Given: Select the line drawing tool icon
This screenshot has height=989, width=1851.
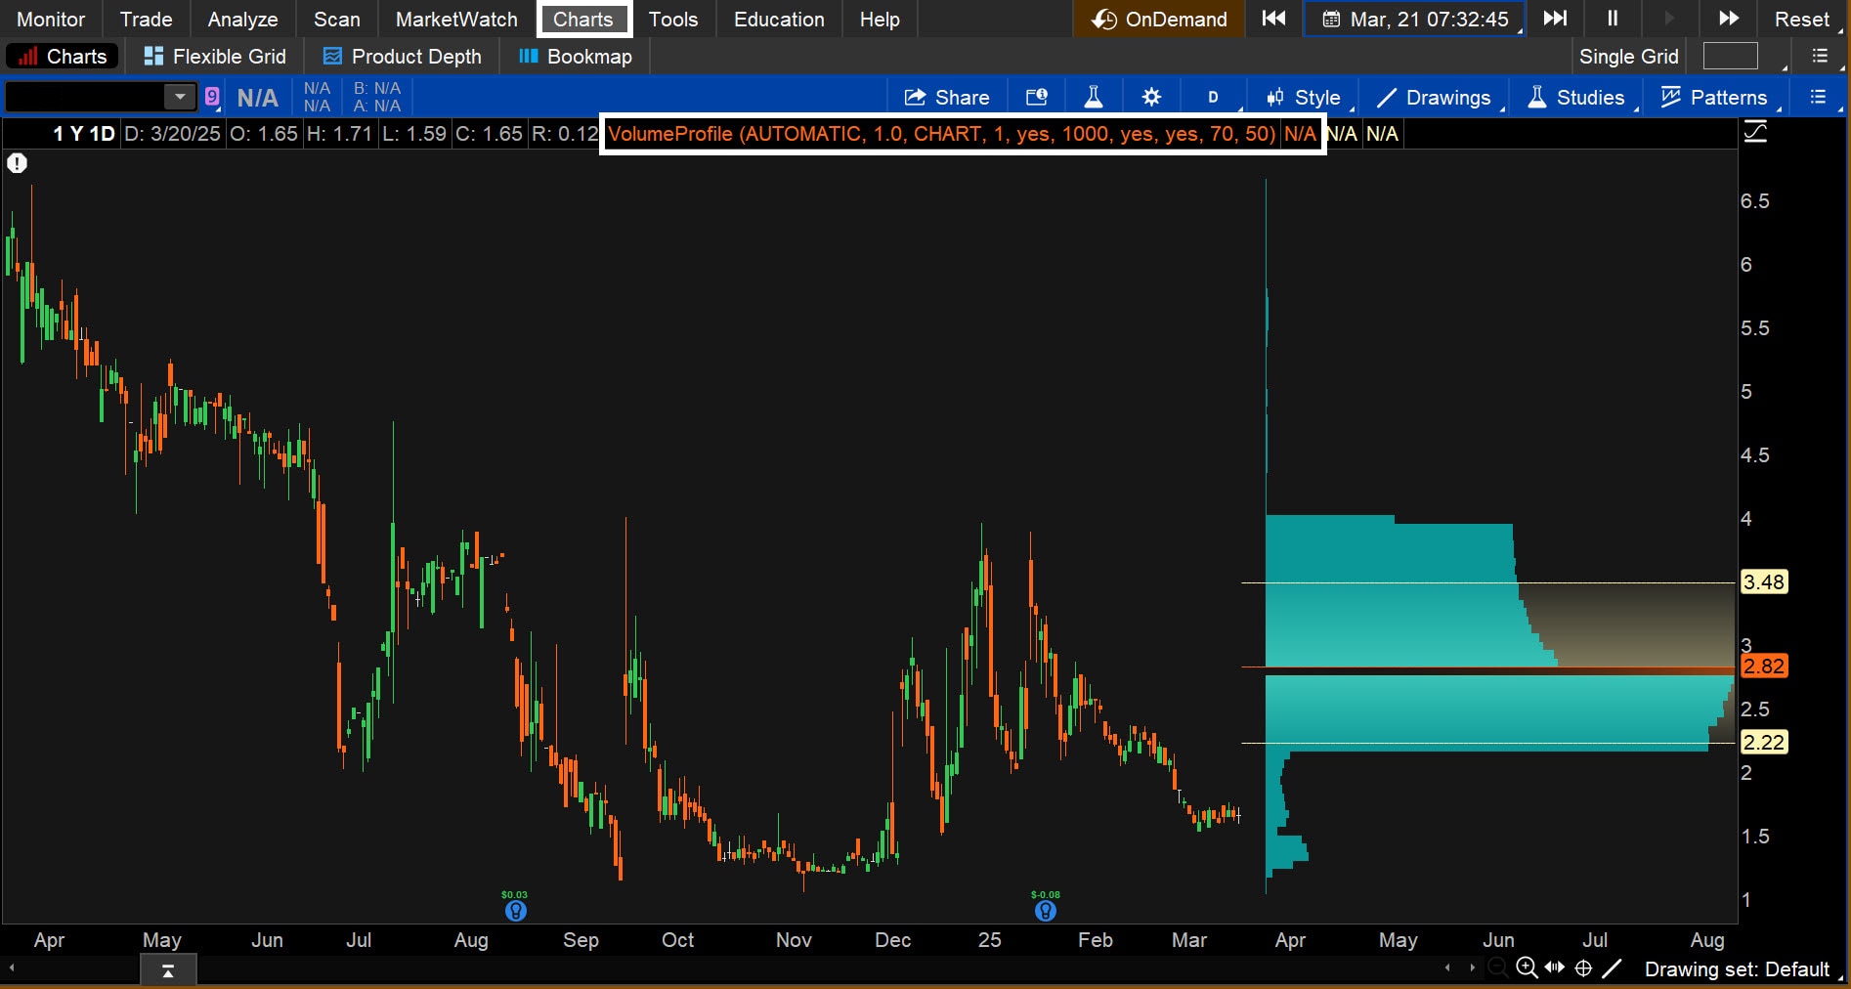Looking at the screenshot, I should click(x=1614, y=969).
